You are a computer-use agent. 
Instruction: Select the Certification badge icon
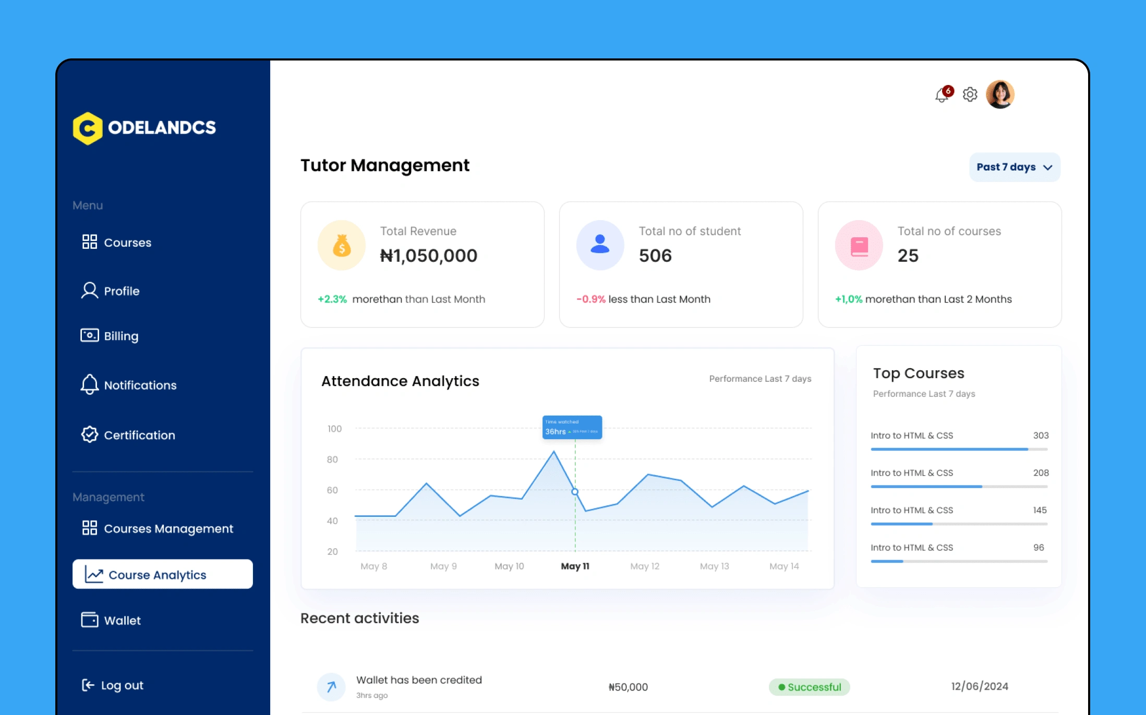89,435
